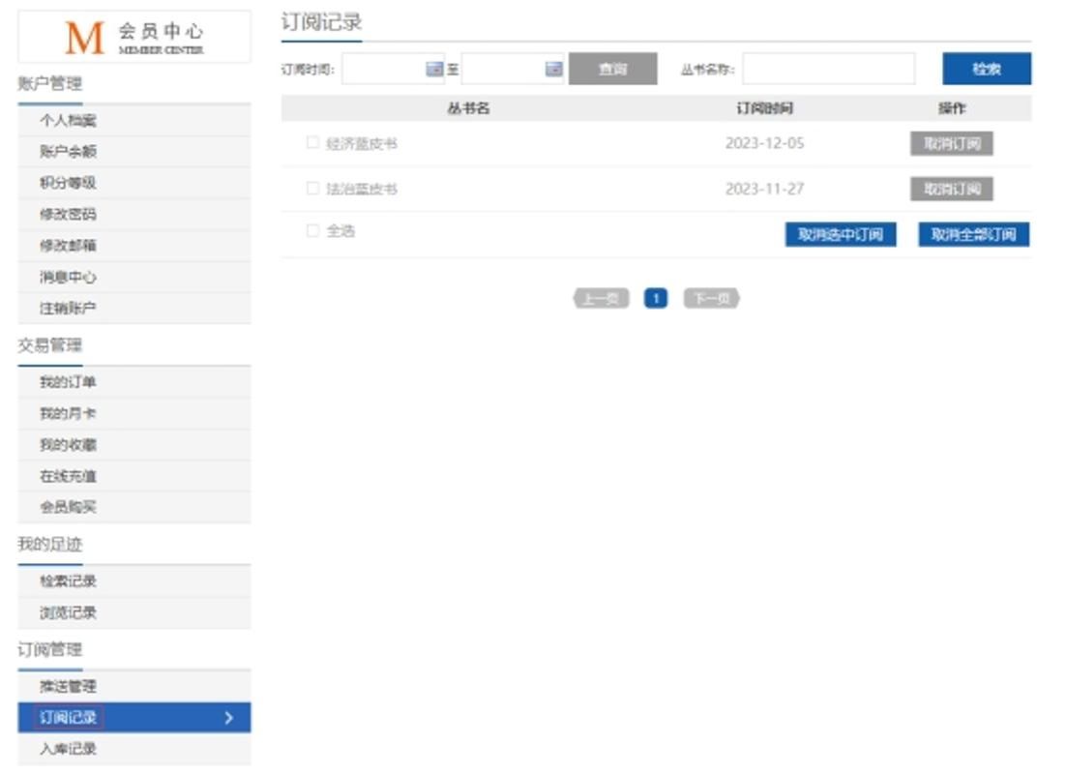Click the 取消全部订阅 button
Viewport: 1066px width, 774px height.
tap(973, 235)
